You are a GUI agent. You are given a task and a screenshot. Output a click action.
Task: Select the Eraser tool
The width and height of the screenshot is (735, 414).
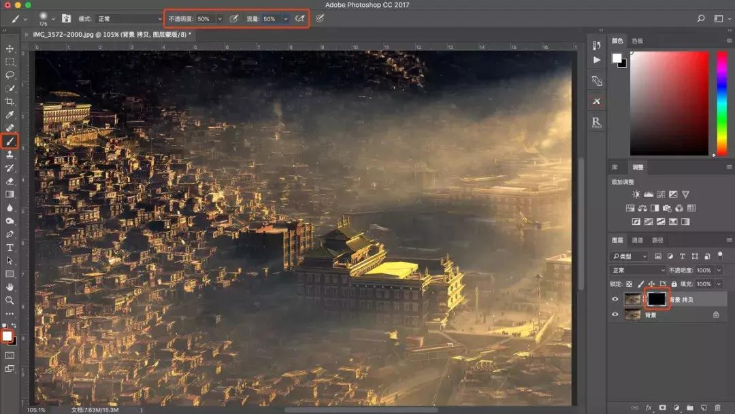tap(10, 181)
